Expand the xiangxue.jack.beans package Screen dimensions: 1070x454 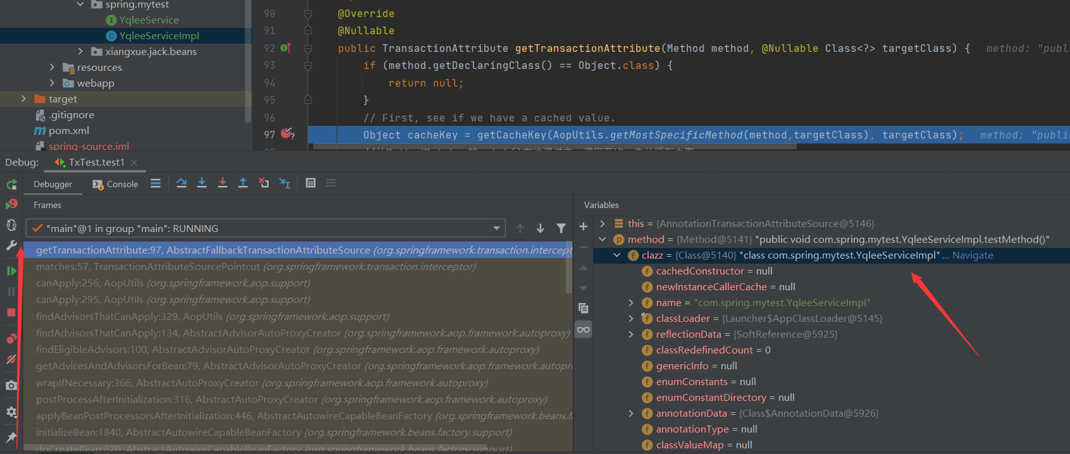tap(80, 51)
